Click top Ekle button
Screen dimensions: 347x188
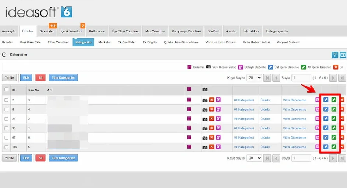[26, 77]
